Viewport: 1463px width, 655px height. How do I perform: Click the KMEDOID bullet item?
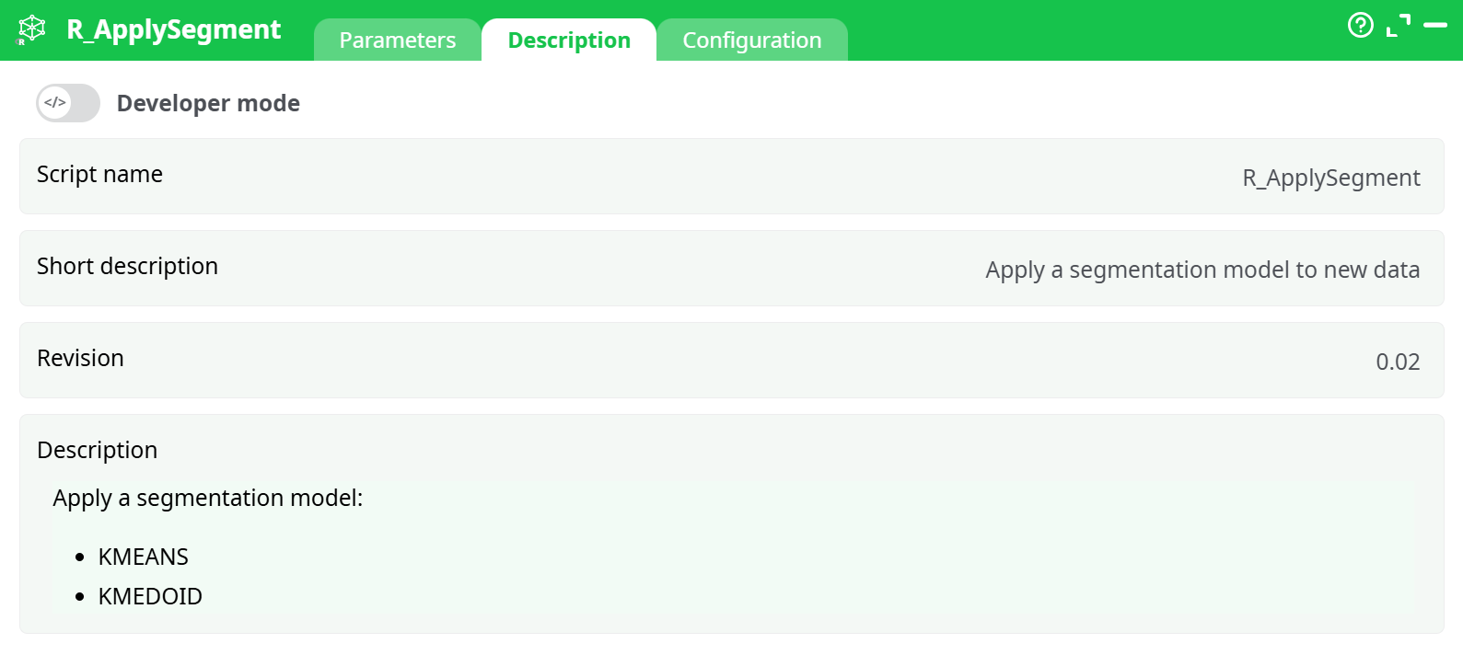150,596
